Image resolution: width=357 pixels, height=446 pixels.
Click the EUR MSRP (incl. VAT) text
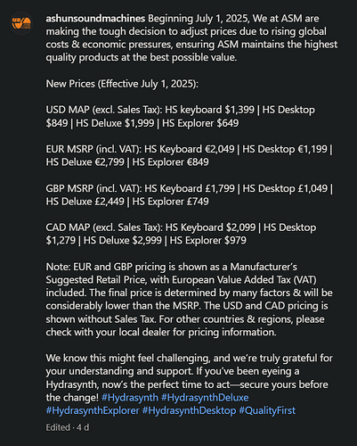[93, 149]
